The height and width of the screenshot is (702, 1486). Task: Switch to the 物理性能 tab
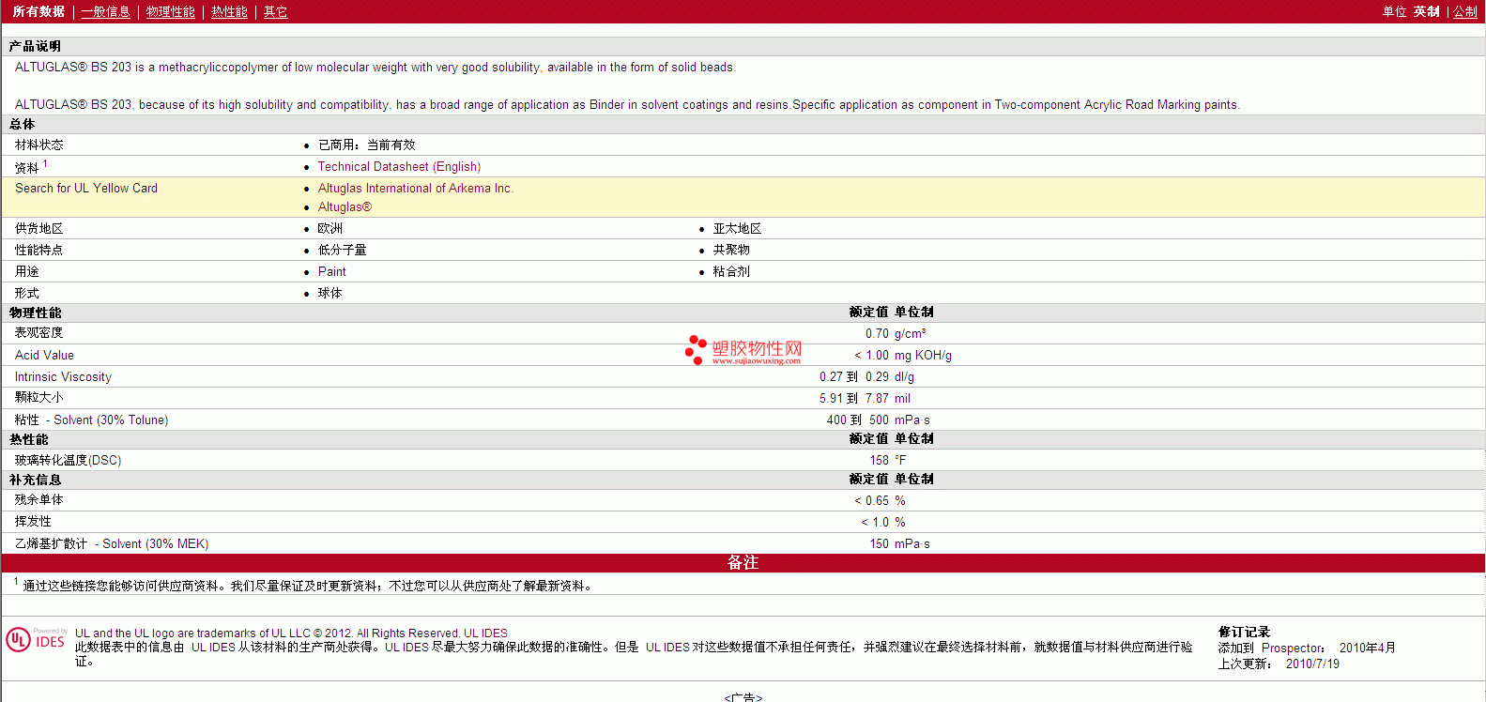coord(171,11)
